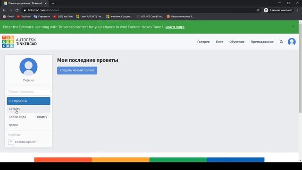
Task: Close the Tinkercad browser tab
Action: coord(46,3)
